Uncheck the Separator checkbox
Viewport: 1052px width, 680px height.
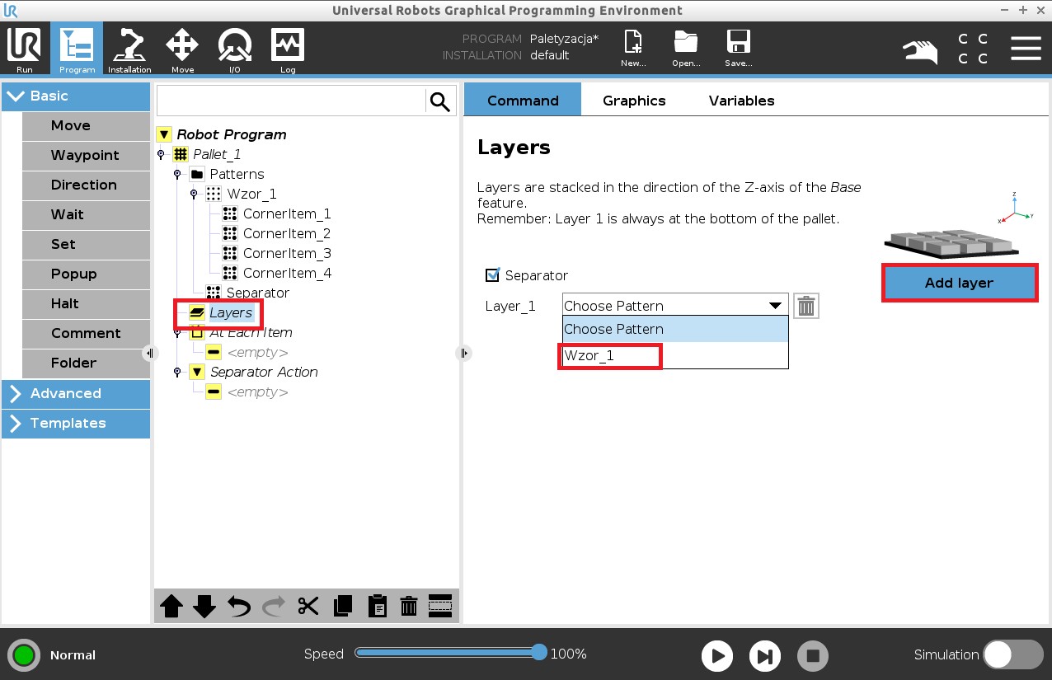point(492,274)
